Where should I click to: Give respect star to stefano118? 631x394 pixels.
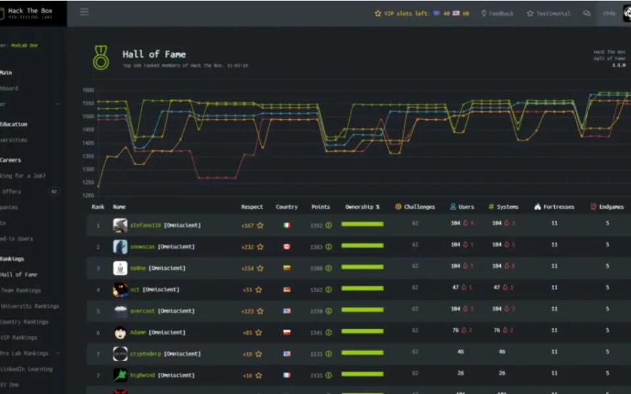[x=260, y=225]
